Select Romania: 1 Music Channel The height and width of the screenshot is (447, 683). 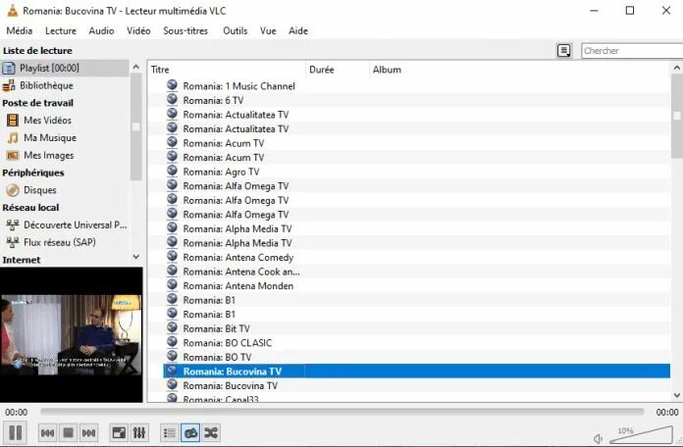[238, 86]
